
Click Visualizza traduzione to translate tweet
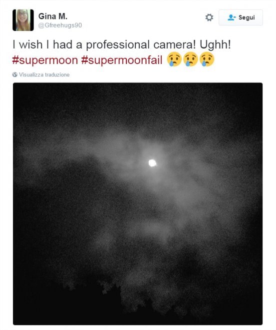[45, 75]
